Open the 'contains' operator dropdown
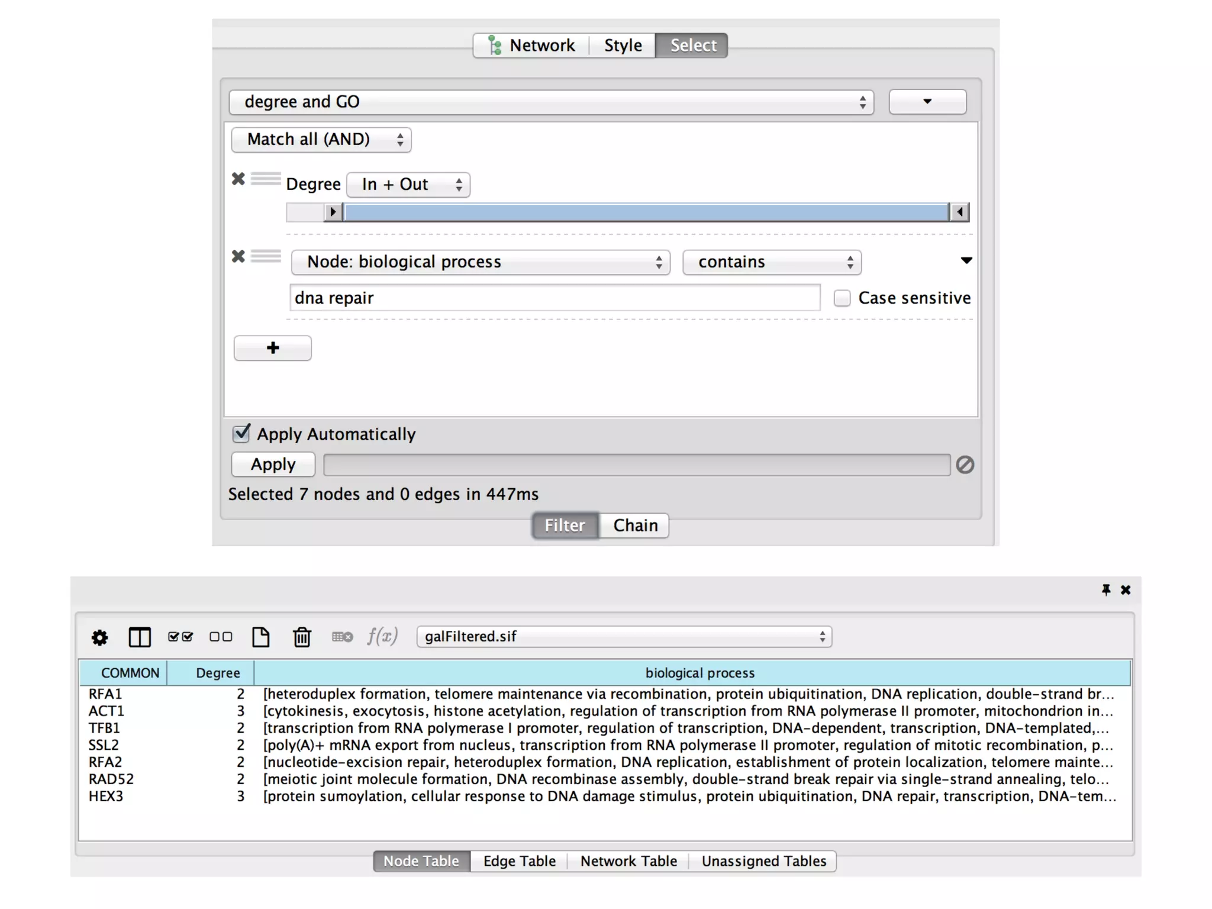The image size is (1212, 909). point(771,262)
